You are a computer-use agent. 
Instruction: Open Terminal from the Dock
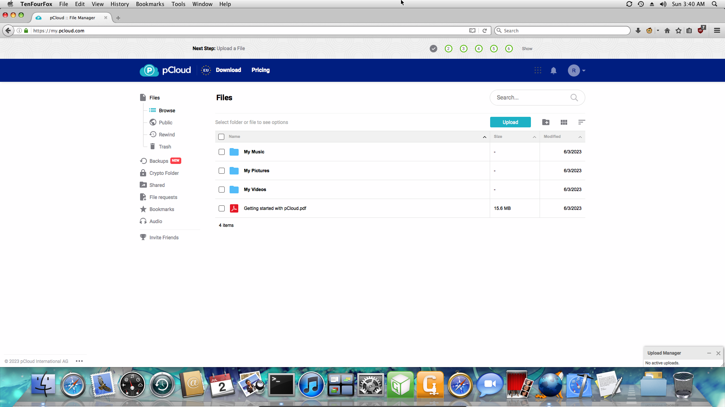coord(281,385)
